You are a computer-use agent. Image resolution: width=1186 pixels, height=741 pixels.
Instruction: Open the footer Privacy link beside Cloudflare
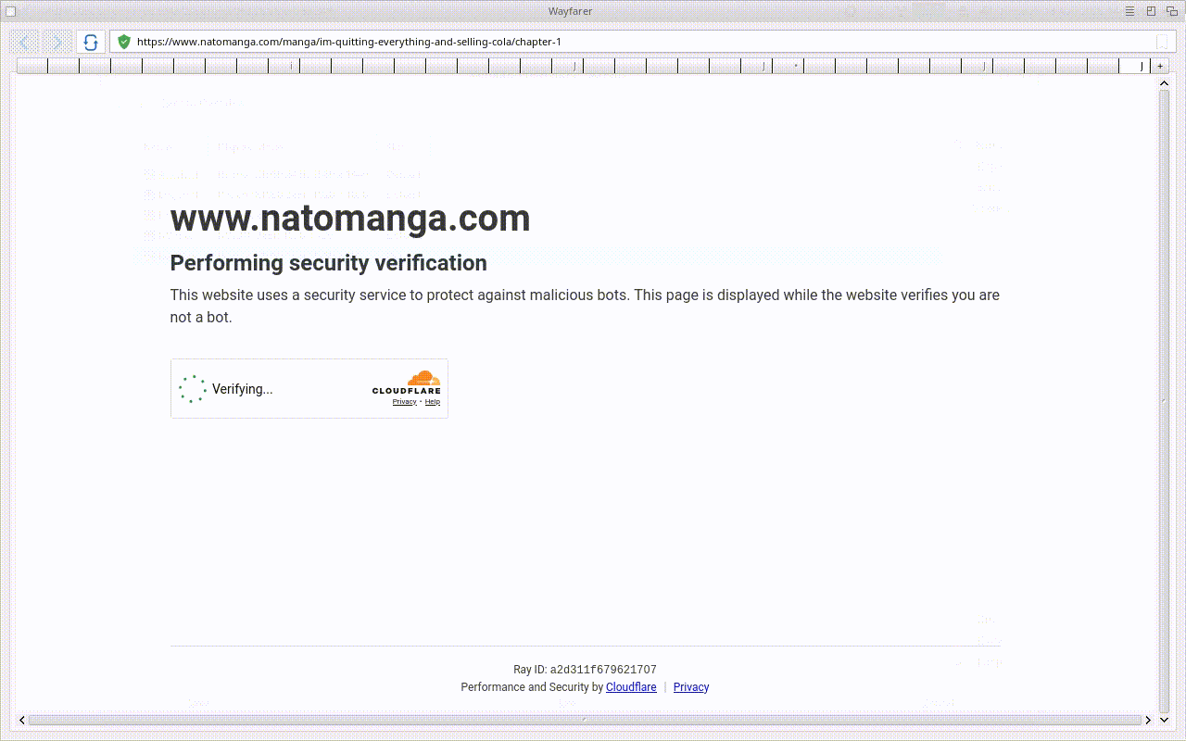click(x=691, y=687)
